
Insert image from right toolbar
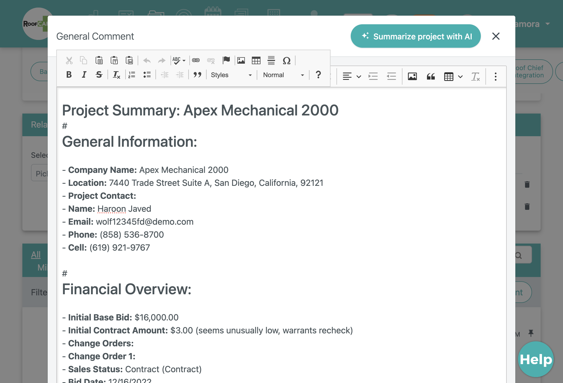[412, 77]
